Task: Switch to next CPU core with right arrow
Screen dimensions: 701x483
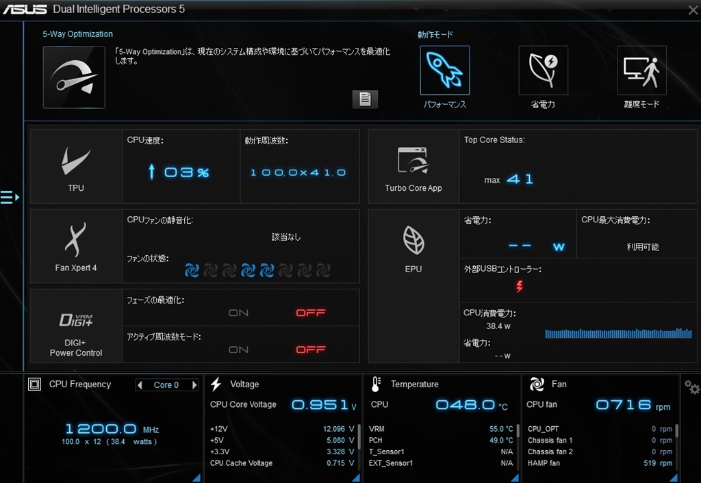Action: click(194, 385)
